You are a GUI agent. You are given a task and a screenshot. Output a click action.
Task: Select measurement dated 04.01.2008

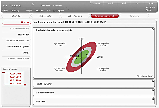(15, 84)
